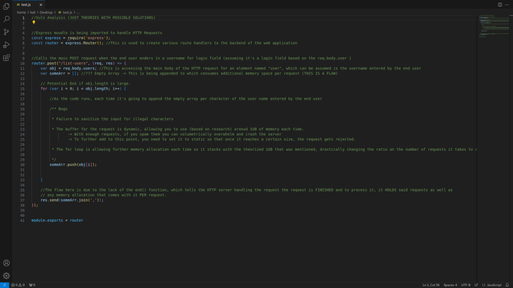Open notifications bell in status bar
The height and width of the screenshot is (288, 513).
tap(507, 285)
